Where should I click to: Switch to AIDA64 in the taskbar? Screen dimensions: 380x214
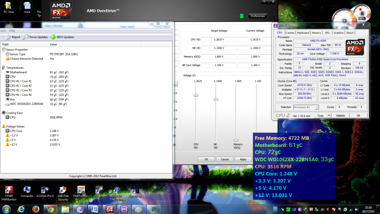click(x=109, y=209)
